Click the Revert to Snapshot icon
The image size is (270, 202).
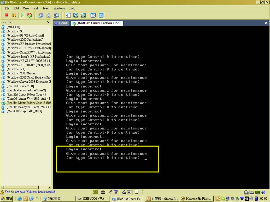49,15
